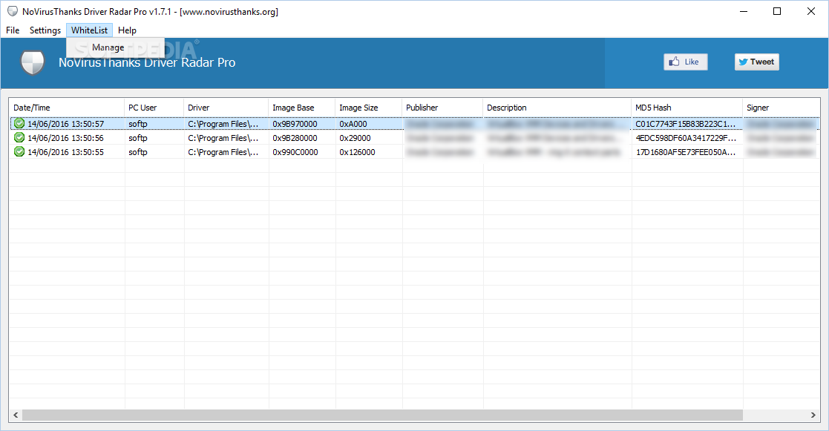Sort by PC User column header
The width and height of the screenshot is (829, 431).
tap(154, 108)
